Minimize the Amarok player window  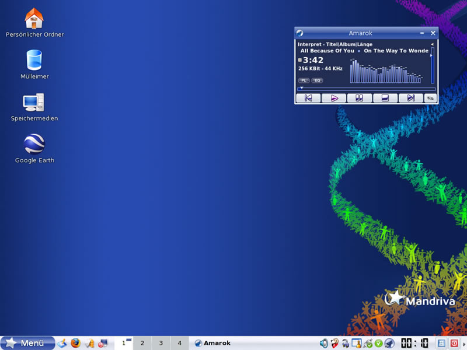pos(422,33)
